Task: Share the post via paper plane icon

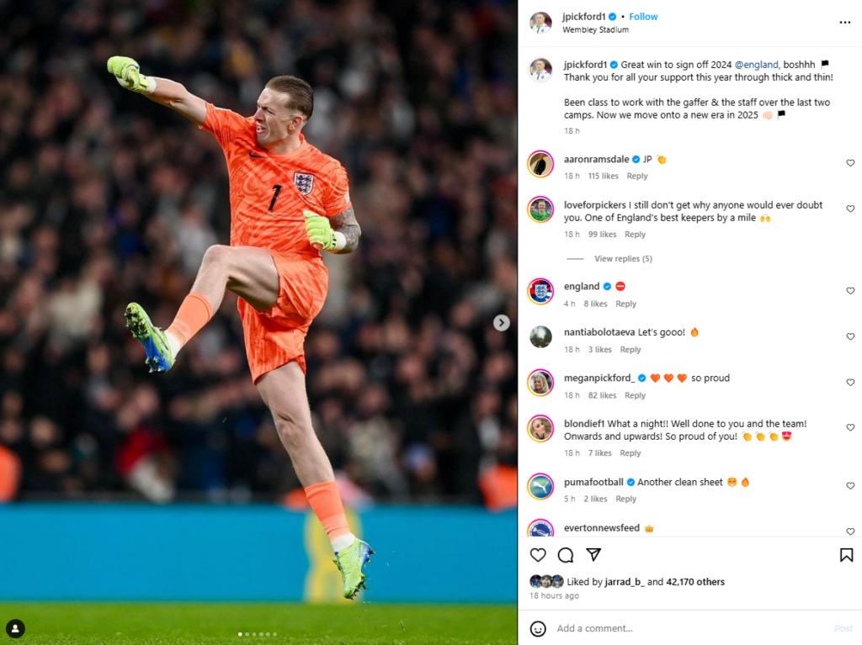Action: click(x=593, y=554)
